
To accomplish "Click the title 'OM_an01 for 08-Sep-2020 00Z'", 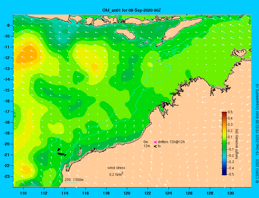I will [x=131, y=10].
